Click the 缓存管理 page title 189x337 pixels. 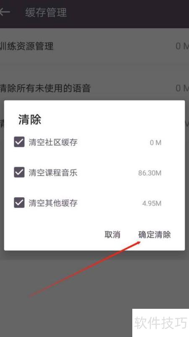[x=46, y=12]
